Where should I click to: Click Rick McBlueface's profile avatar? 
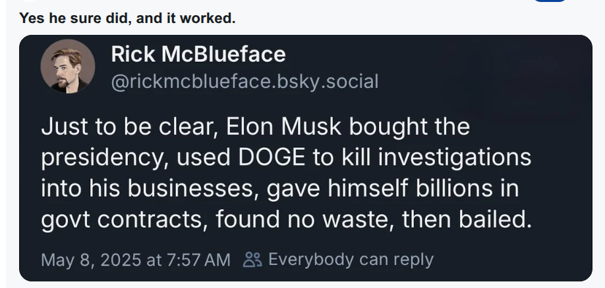(67, 66)
